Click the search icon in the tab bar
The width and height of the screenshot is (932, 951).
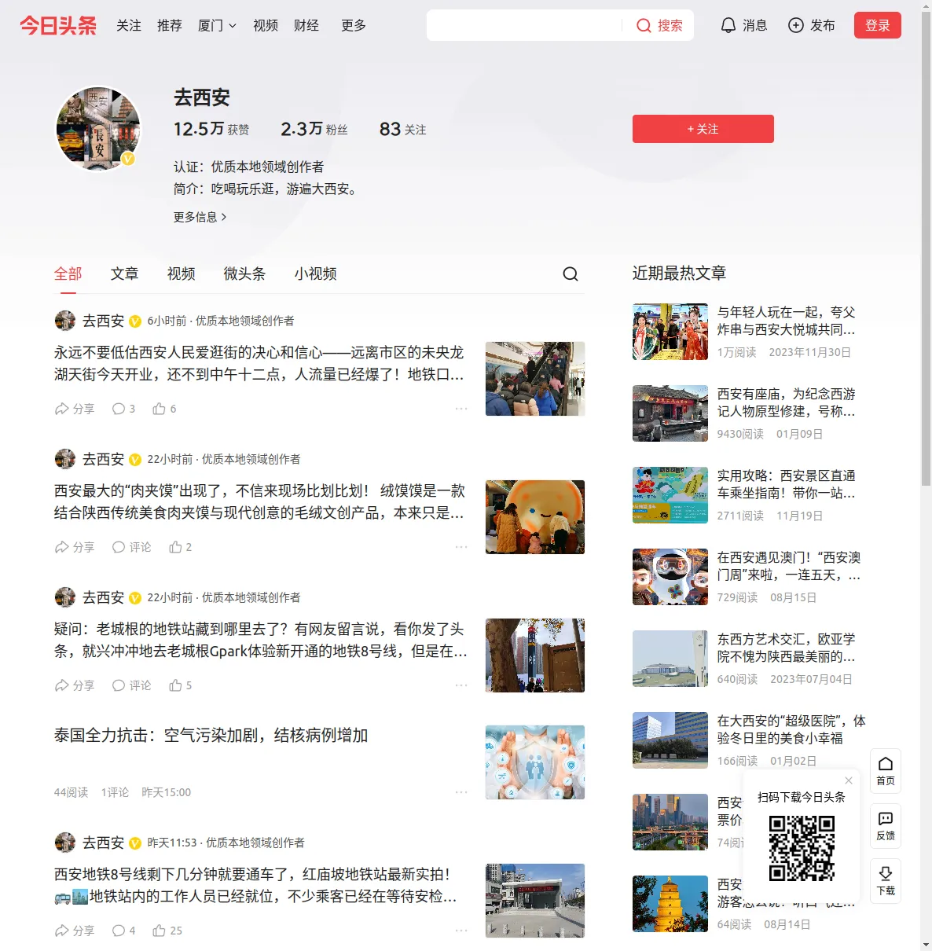571,274
